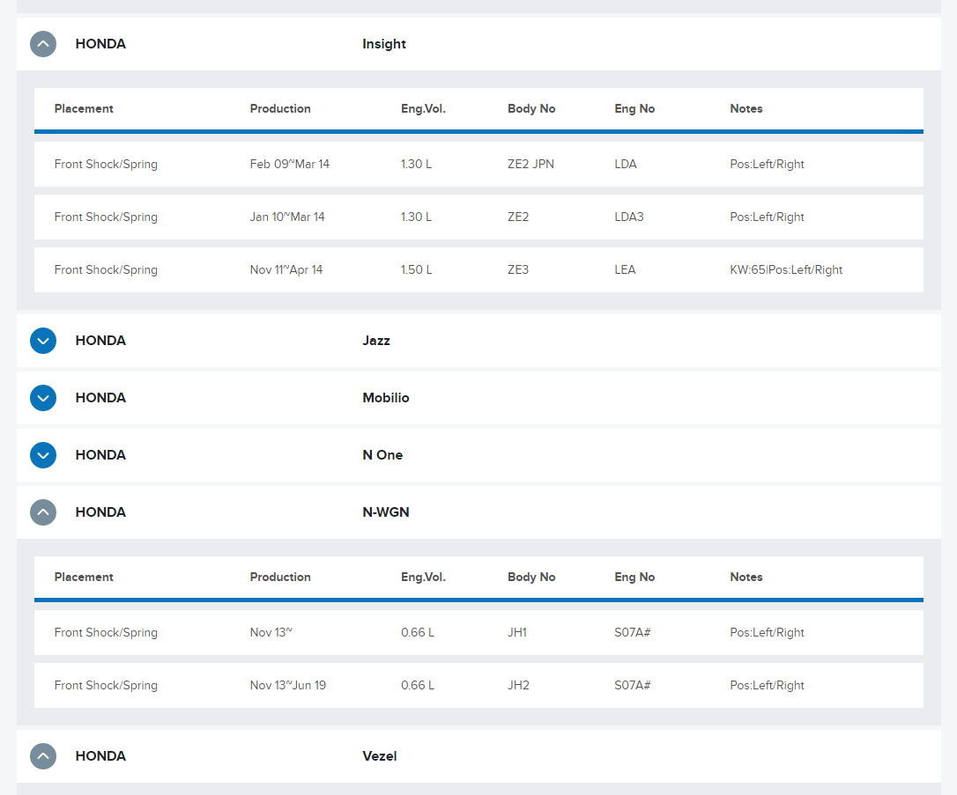Viewport: 957px width, 795px height.
Task: Click the Vezel model name
Action: click(380, 756)
